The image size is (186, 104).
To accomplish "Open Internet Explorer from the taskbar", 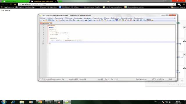I will pyautogui.click(x=13, y=102).
